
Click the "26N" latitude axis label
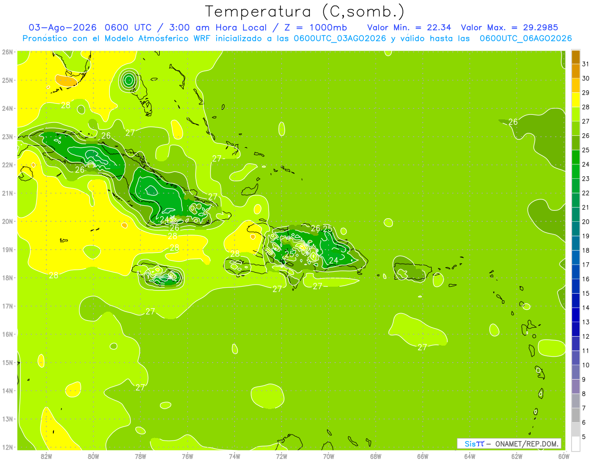click(7, 52)
